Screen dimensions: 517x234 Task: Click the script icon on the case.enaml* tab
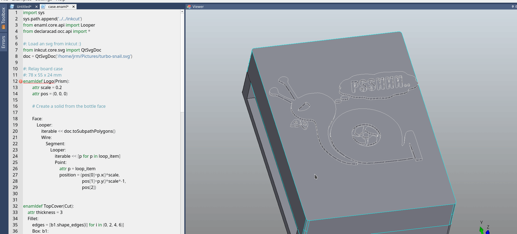click(x=43, y=7)
